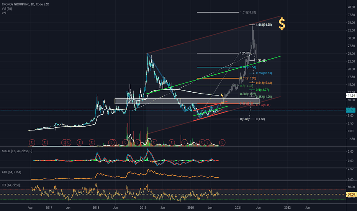Viewport: 357px width, 211px height.
Task: Click the 1.618(38.20) Fibonacci label
Action: pos(248,12)
